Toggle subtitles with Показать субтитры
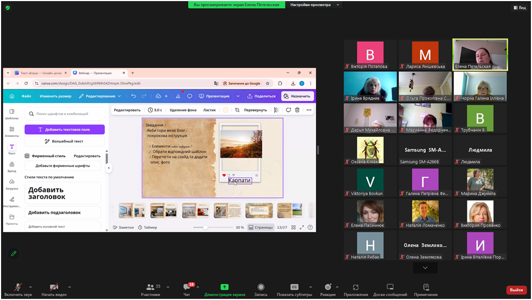 pos(294,287)
